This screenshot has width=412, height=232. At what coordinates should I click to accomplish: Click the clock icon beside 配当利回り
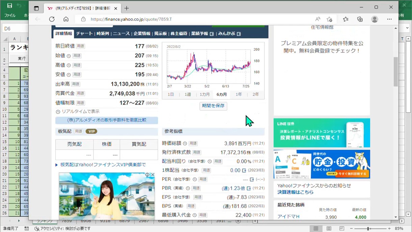pyautogui.click(x=210, y=162)
